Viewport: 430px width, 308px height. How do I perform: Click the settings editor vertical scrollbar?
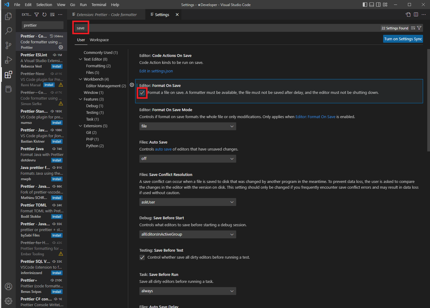[428, 100]
